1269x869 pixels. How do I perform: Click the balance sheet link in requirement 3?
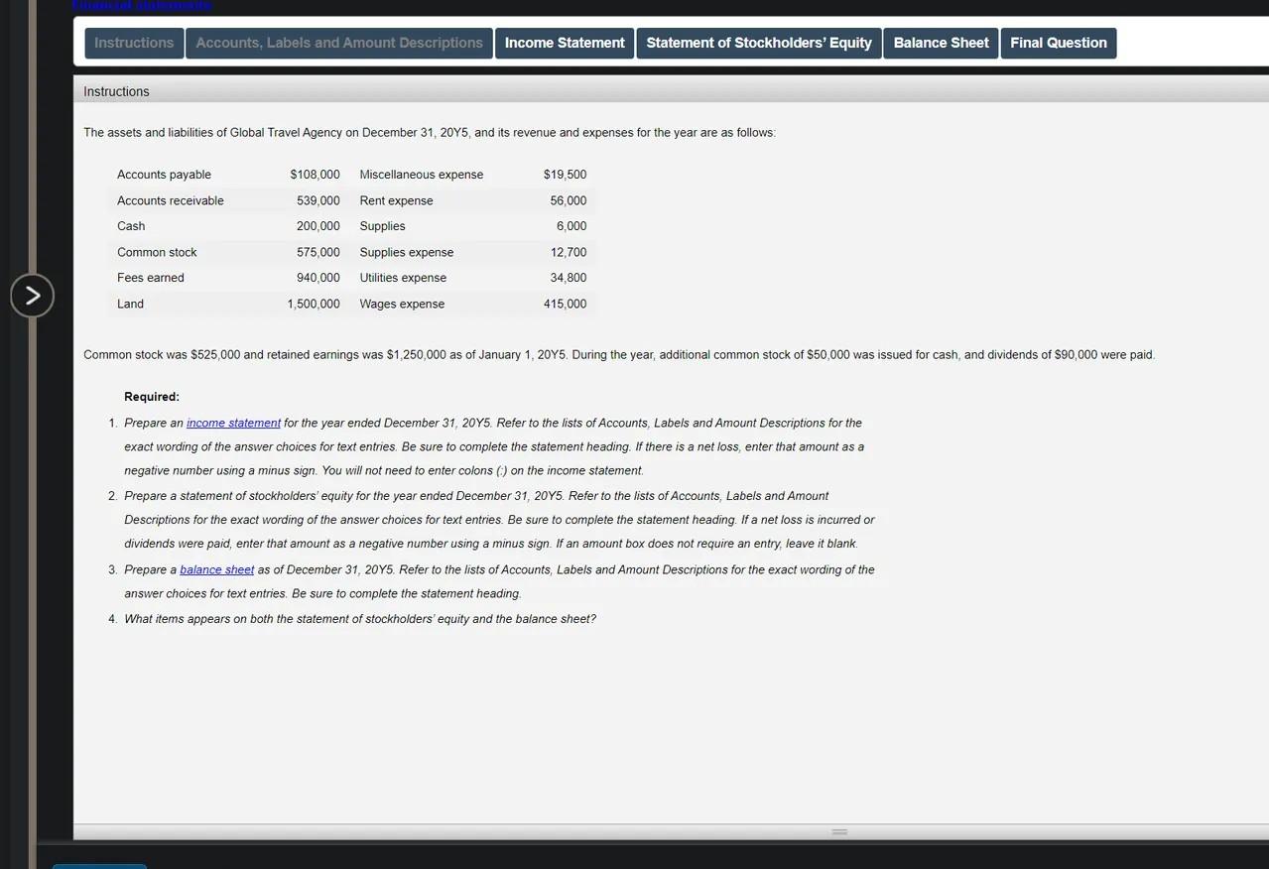click(x=216, y=569)
